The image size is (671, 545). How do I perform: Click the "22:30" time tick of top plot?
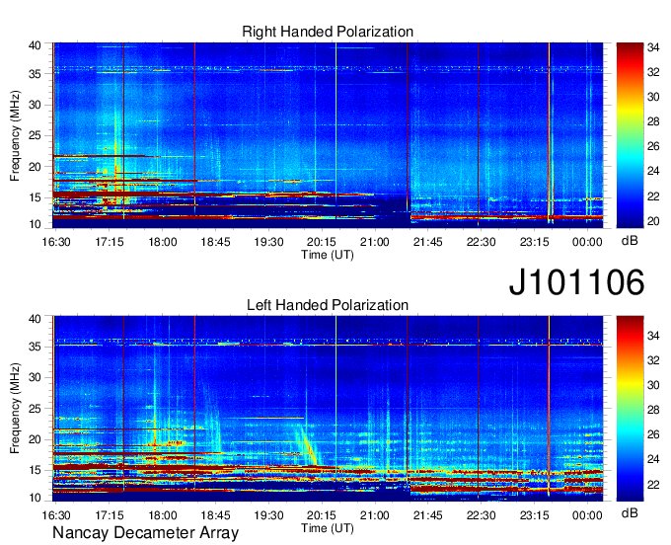481,242
